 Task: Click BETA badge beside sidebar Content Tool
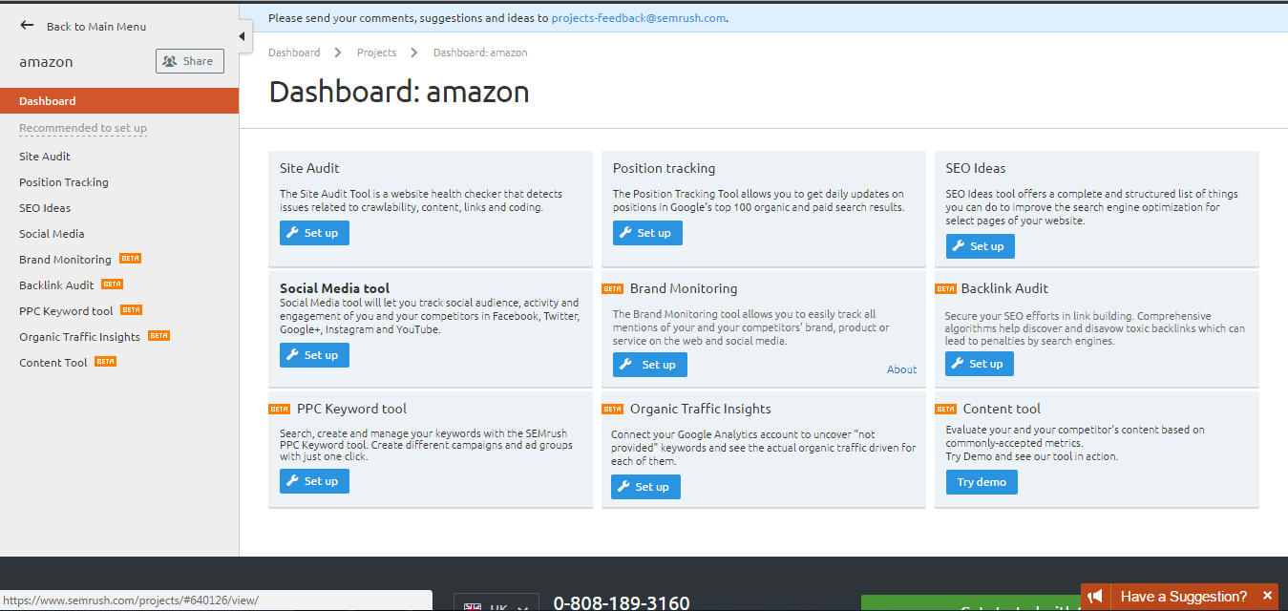[x=106, y=362]
